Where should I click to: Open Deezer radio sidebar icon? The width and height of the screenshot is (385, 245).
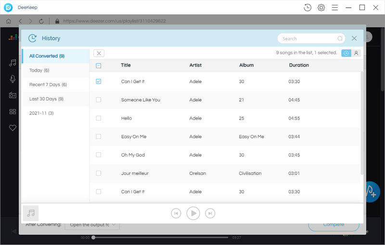[13, 95]
